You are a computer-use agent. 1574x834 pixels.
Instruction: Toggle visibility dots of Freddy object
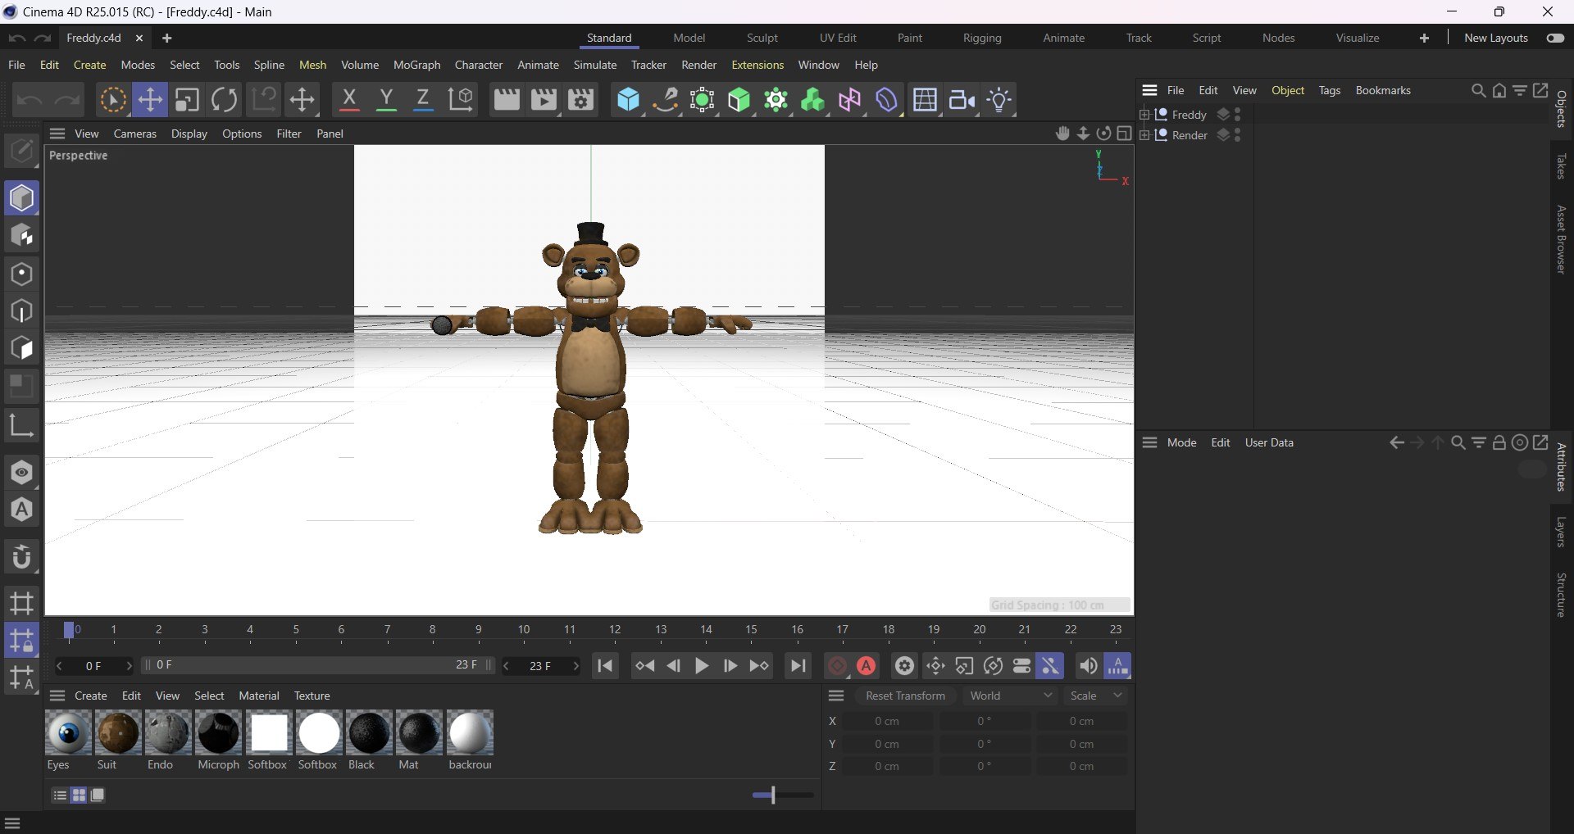pos(1238,115)
